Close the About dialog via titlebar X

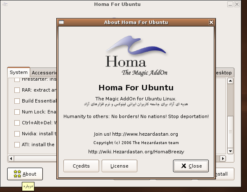pyautogui.click(x=211, y=22)
